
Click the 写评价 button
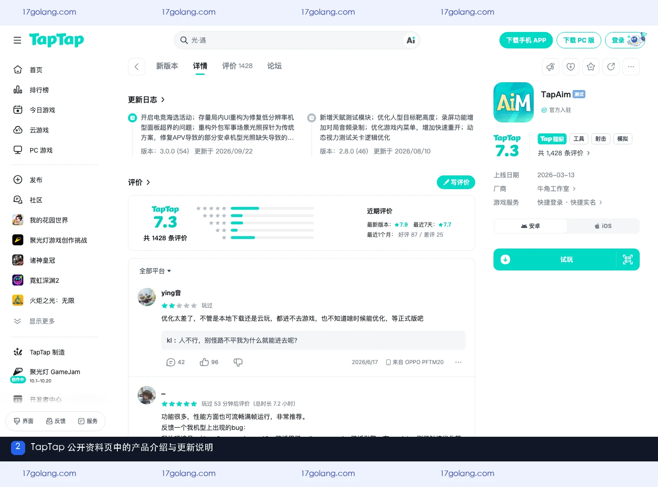pyautogui.click(x=456, y=182)
